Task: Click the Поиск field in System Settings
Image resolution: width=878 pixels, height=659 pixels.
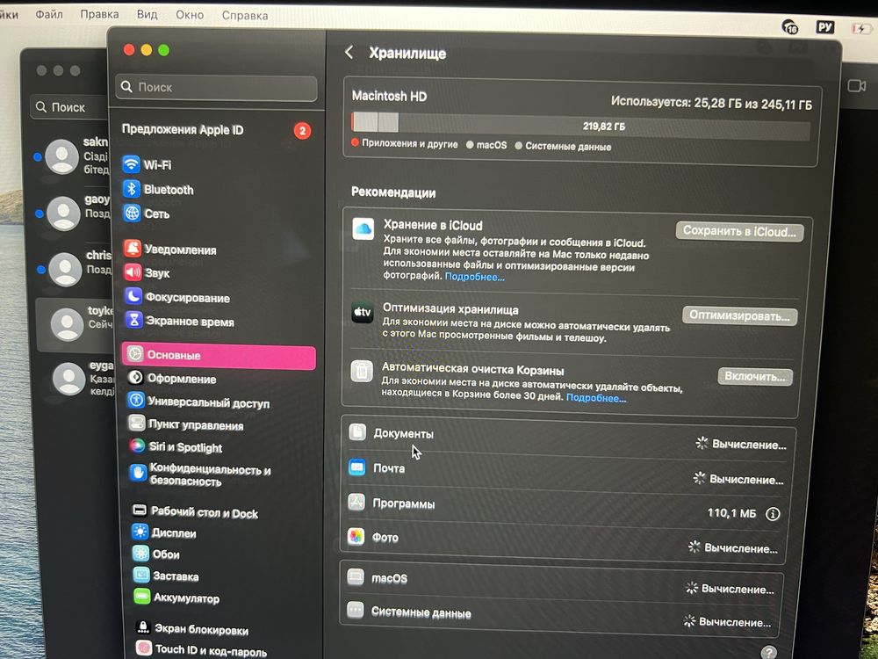Action: [x=217, y=88]
